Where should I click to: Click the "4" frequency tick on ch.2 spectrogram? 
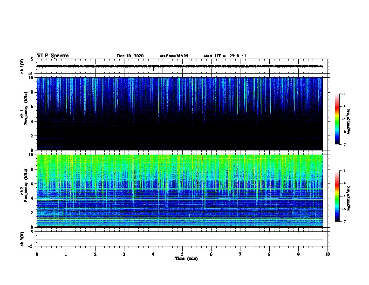[32, 198]
